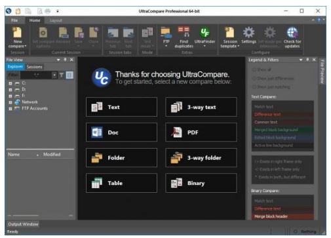
Task: Start a Text compare
Action: tap(121, 107)
